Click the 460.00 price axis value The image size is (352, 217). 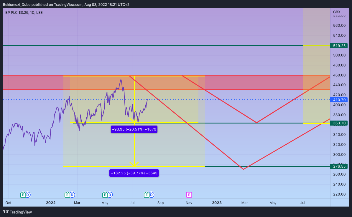[339, 75]
